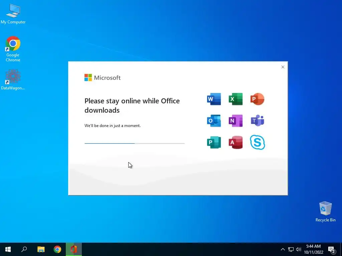Click the Access icon in Office installer
This screenshot has width=342, height=256.
(235, 142)
